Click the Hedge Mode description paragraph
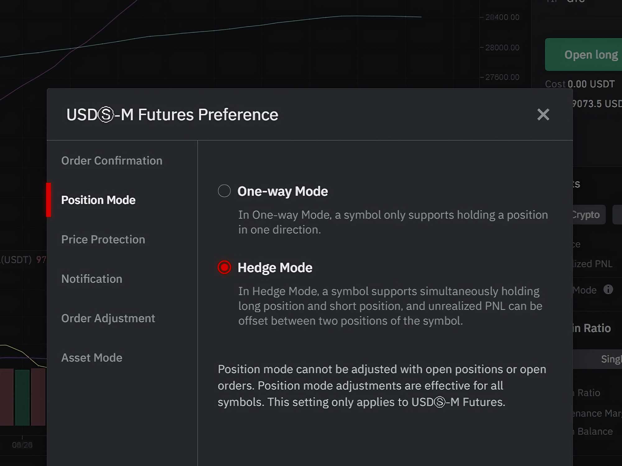This screenshot has height=466, width=622. point(390,306)
